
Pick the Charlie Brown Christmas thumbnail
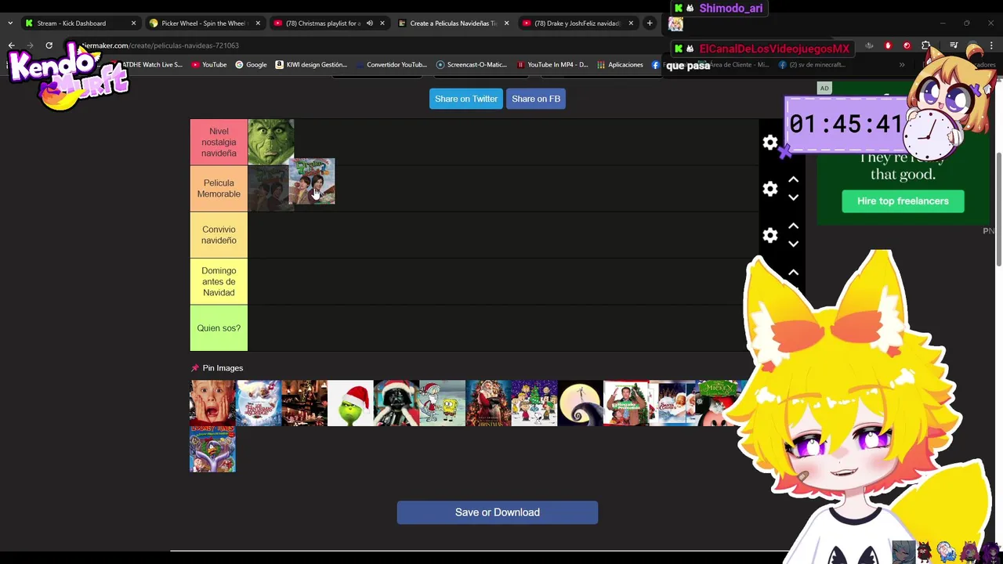[534, 403]
